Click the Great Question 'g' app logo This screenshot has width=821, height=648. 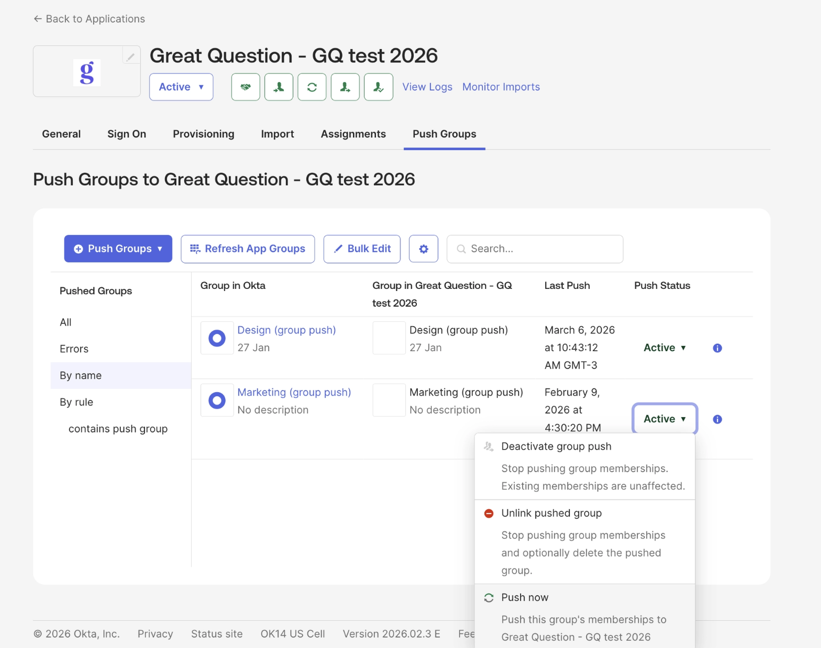coord(87,72)
